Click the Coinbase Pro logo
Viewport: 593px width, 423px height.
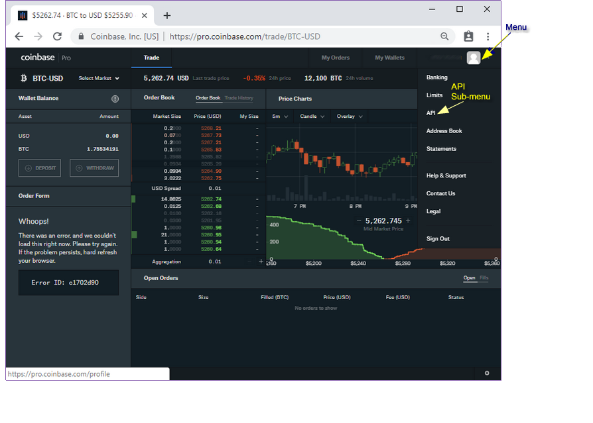tap(45, 58)
